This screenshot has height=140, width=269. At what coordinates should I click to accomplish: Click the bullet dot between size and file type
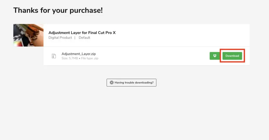tap(80, 58)
